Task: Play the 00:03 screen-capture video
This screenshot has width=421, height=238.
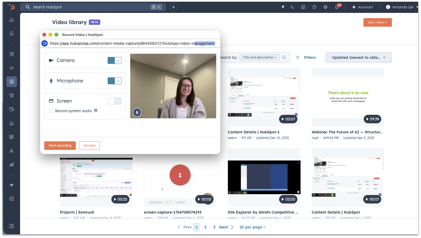Action: point(204,199)
